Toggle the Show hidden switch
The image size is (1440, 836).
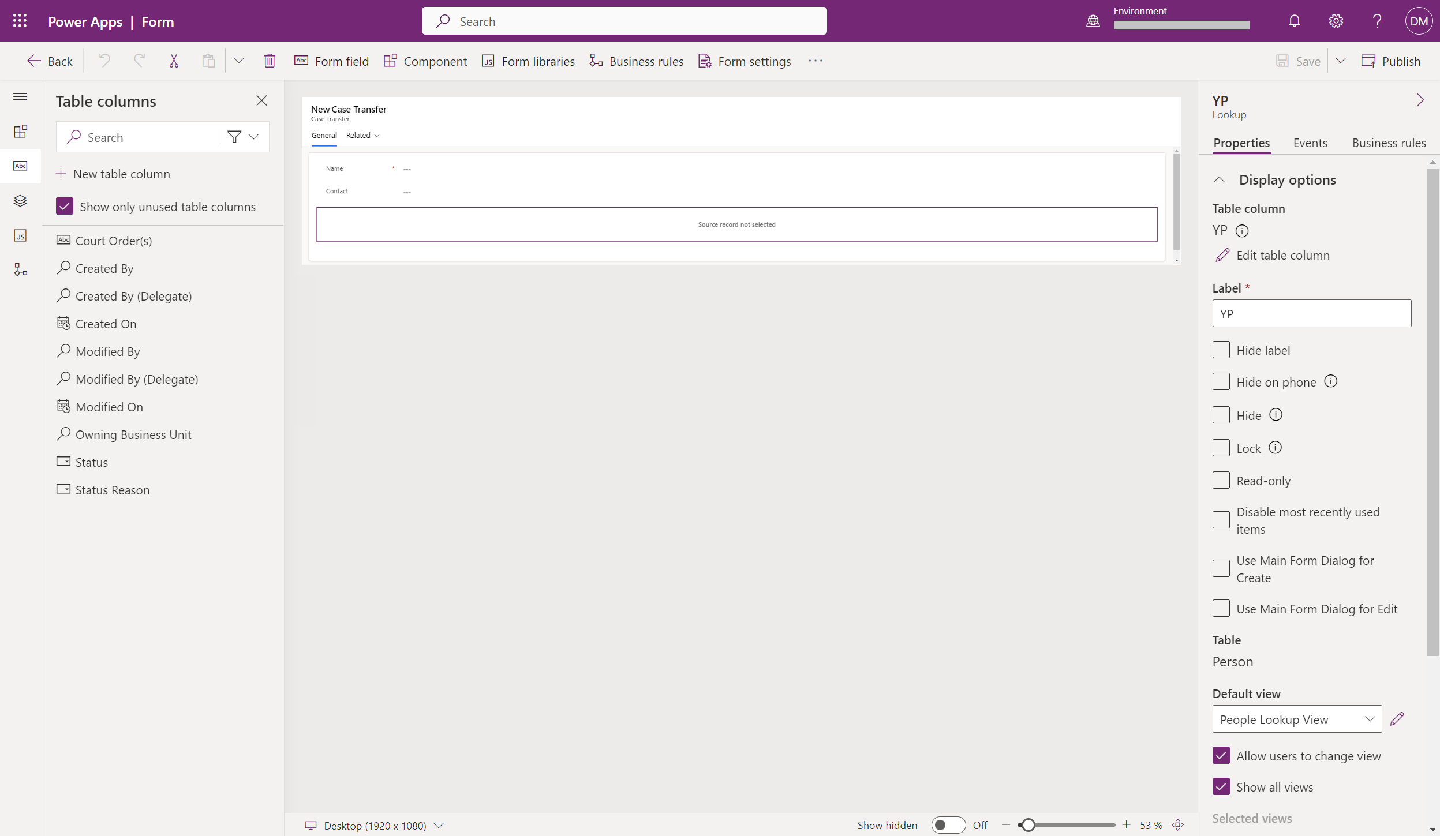948,825
